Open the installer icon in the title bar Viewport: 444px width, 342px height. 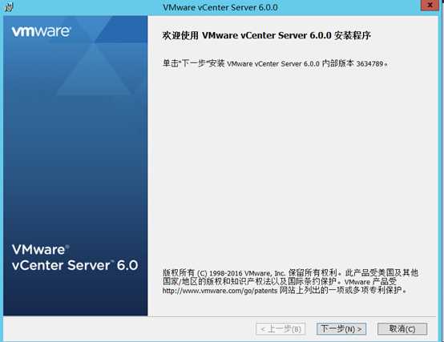(x=9, y=7)
